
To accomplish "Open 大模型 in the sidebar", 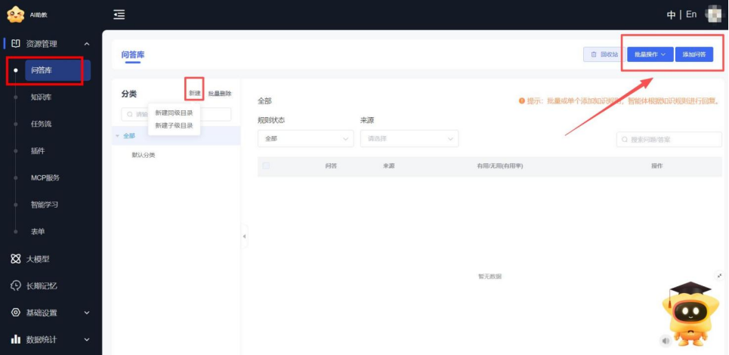I will click(x=38, y=259).
